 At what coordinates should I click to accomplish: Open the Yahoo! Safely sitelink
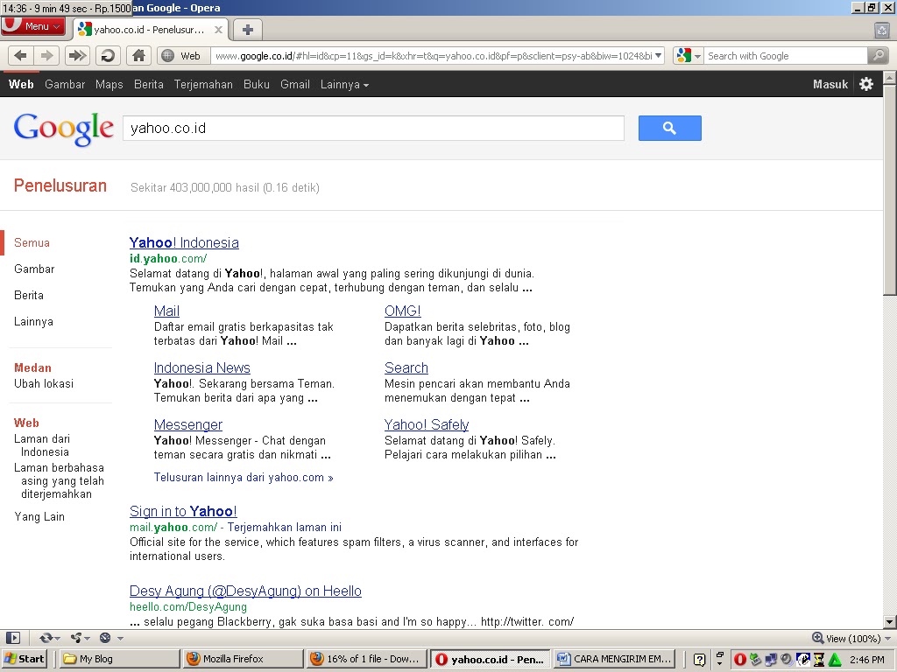(x=427, y=424)
